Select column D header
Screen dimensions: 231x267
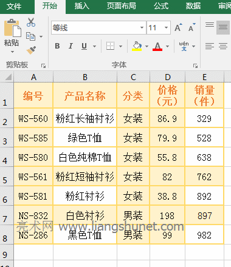tap(167, 77)
